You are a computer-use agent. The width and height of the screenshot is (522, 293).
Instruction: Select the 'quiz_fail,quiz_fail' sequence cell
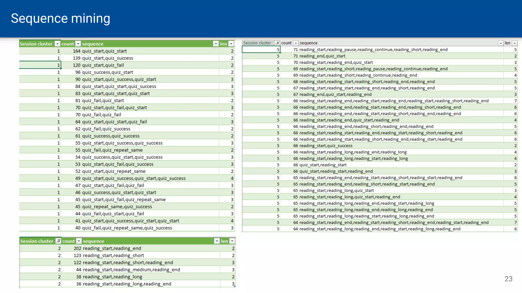click(x=150, y=115)
